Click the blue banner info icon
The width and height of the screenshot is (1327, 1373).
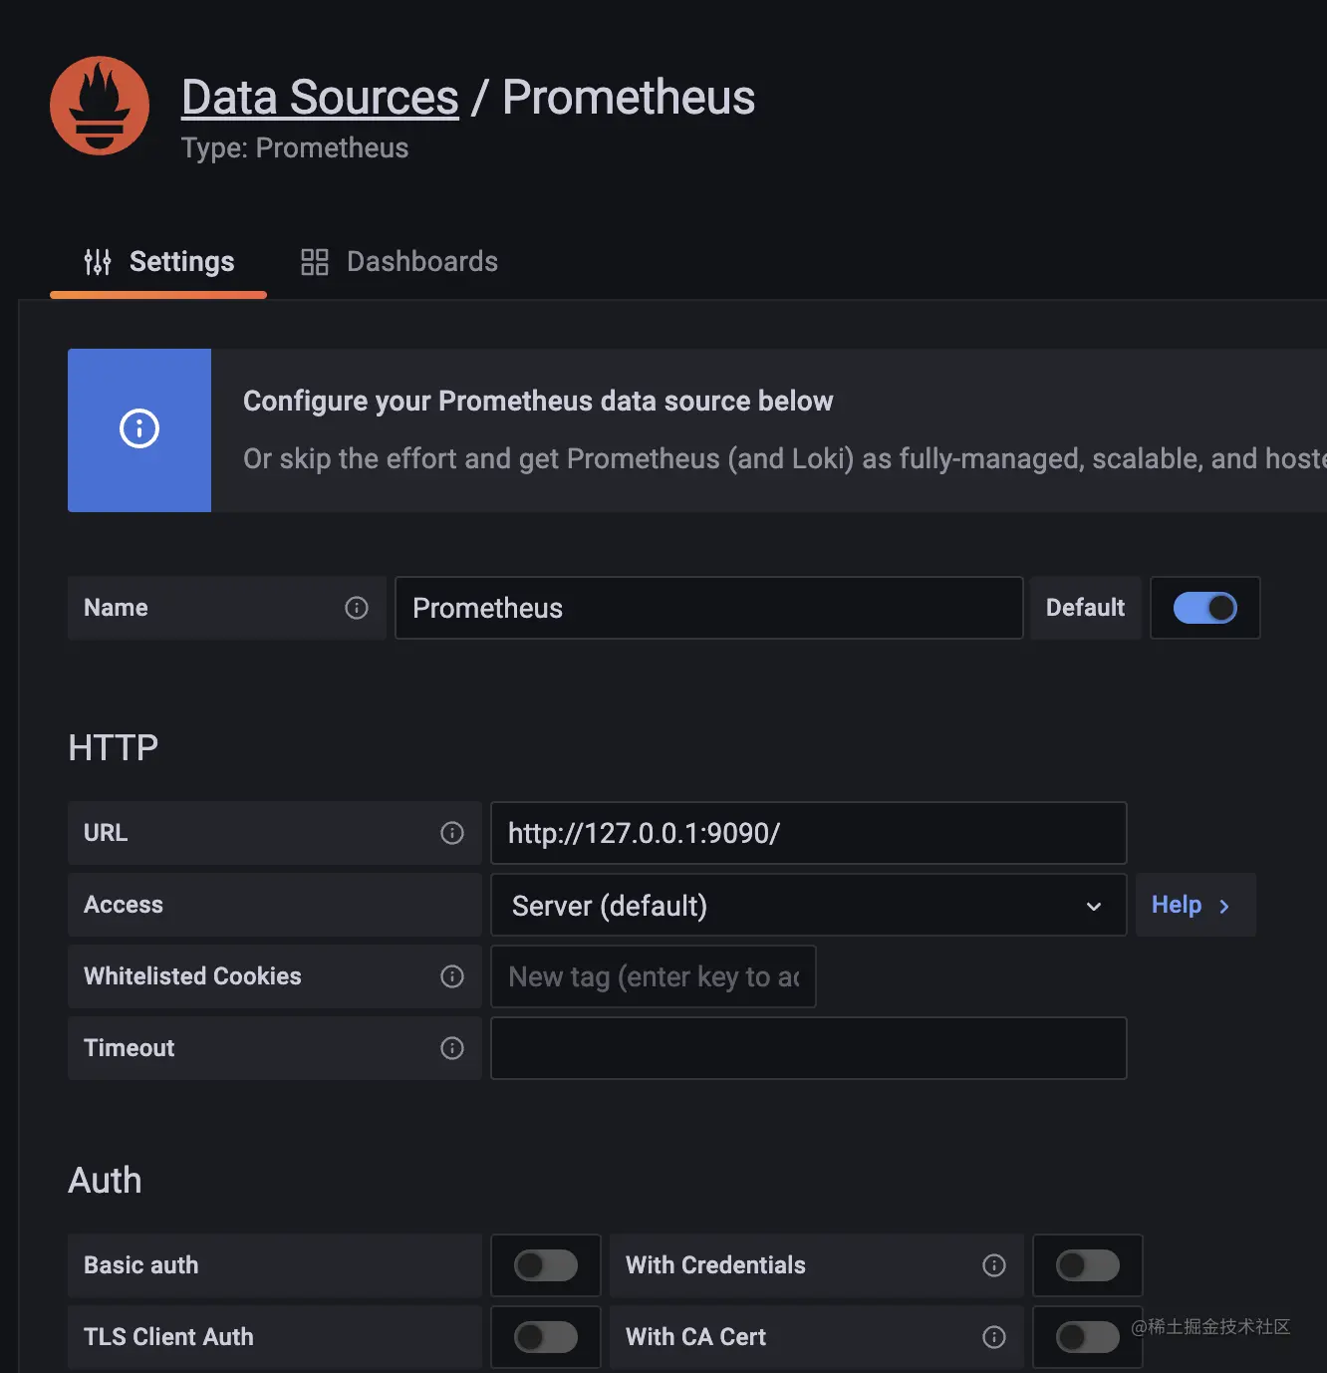[x=139, y=429]
